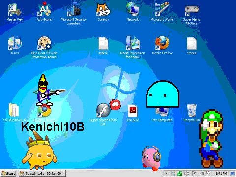Click the Show Desktop button in tray
236x177 pixels.
point(233,173)
